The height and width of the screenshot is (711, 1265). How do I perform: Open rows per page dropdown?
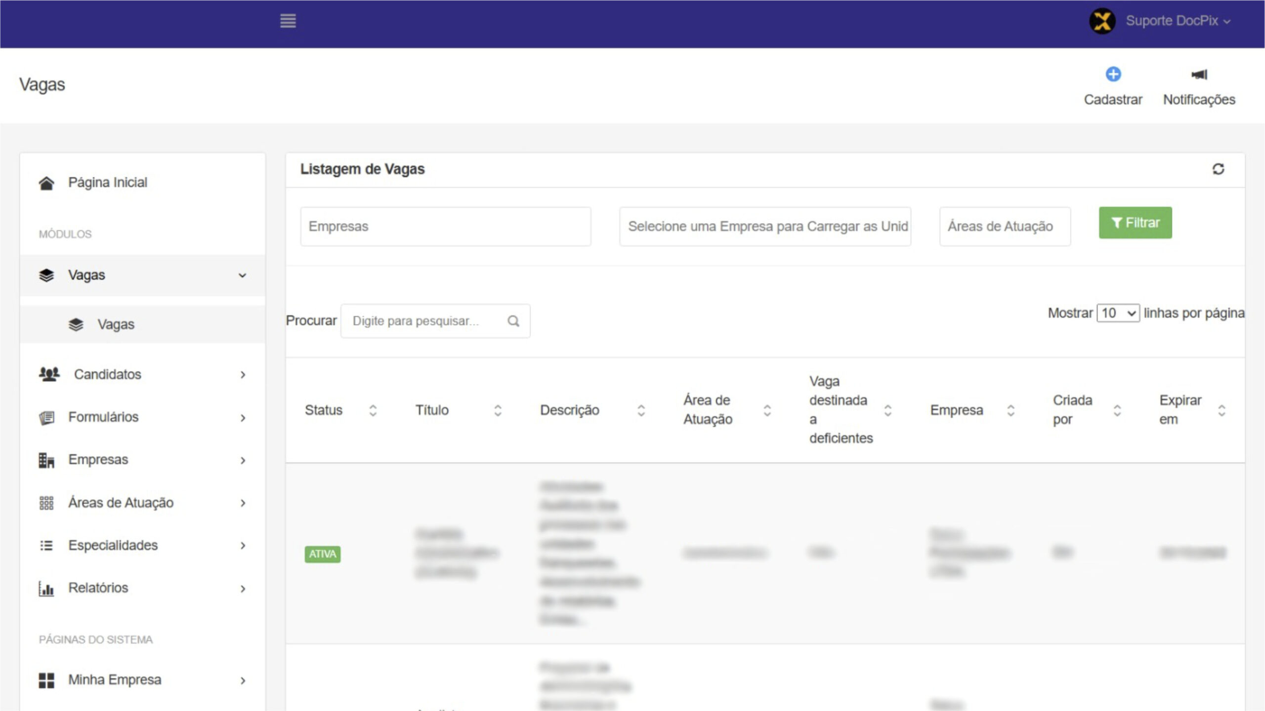(1118, 313)
